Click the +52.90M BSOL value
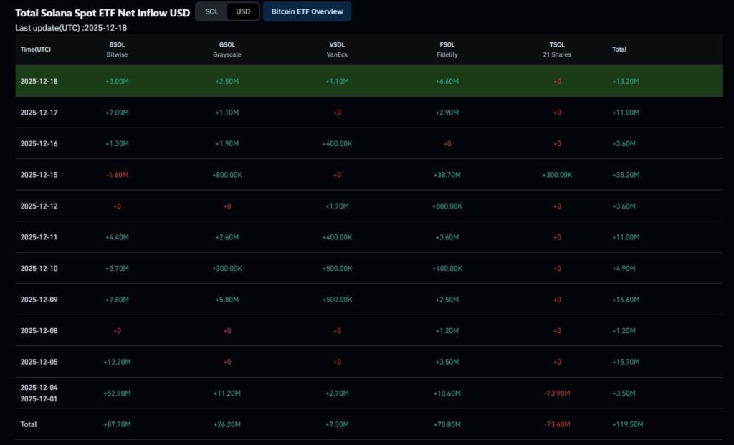The width and height of the screenshot is (734, 445). pos(117,393)
